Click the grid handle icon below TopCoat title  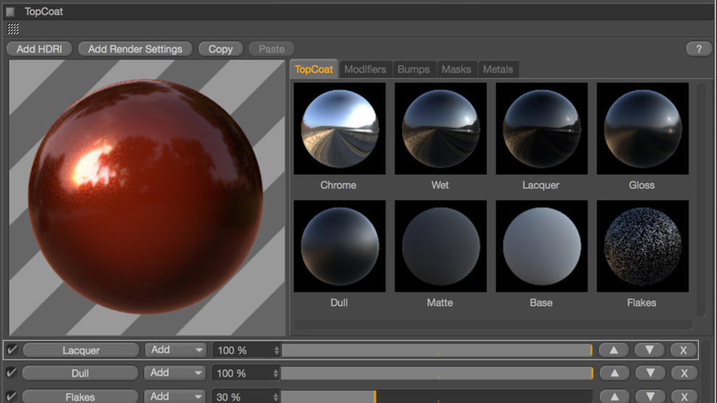click(13, 29)
